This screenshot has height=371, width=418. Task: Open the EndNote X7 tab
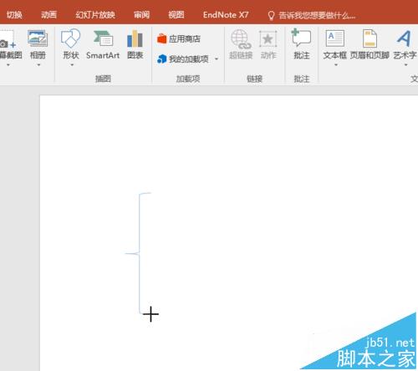coord(226,15)
